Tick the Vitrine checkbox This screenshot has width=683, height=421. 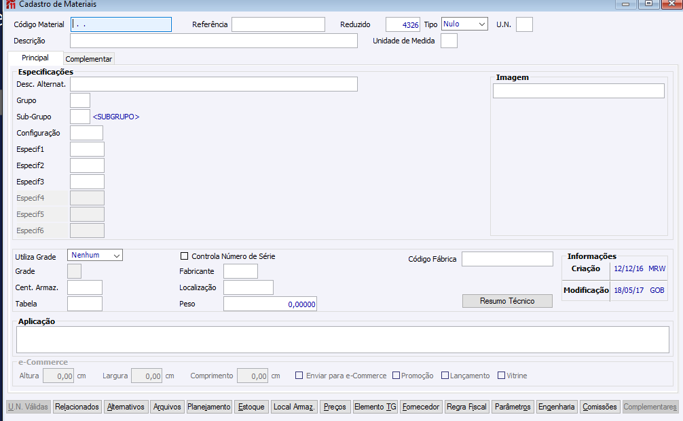pyautogui.click(x=501, y=376)
